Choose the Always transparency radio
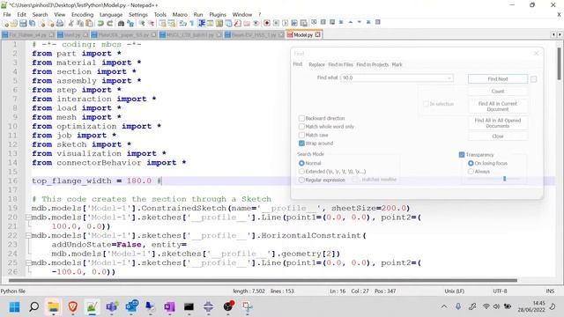Viewport: 564px width, 317px height. (471, 172)
